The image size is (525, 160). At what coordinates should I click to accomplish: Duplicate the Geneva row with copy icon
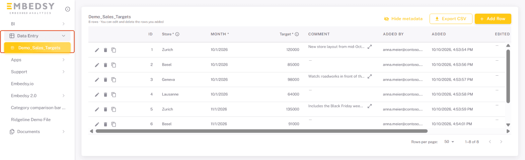click(114, 80)
